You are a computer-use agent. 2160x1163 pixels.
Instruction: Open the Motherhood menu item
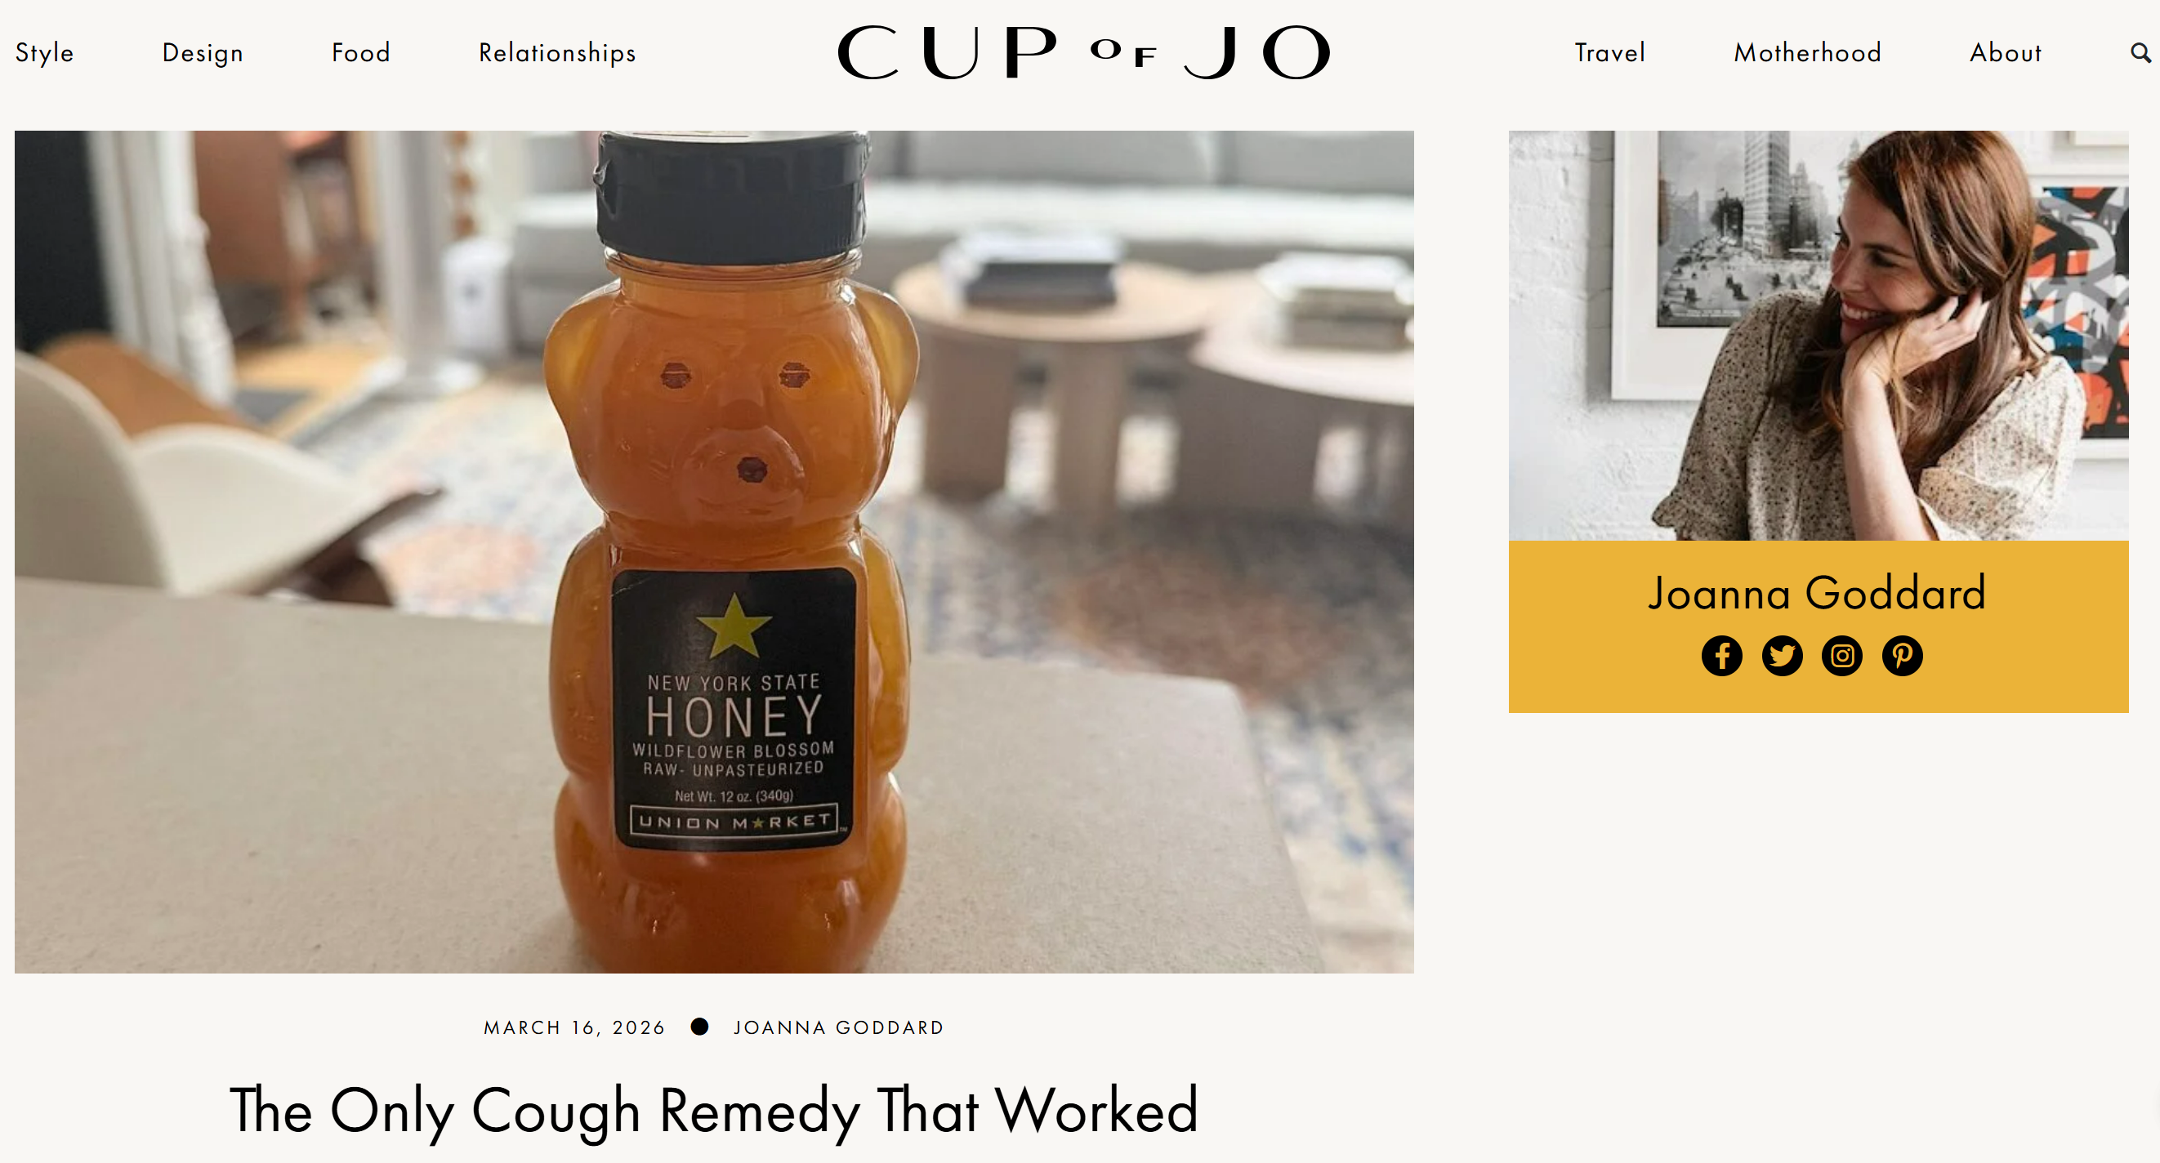[1807, 53]
